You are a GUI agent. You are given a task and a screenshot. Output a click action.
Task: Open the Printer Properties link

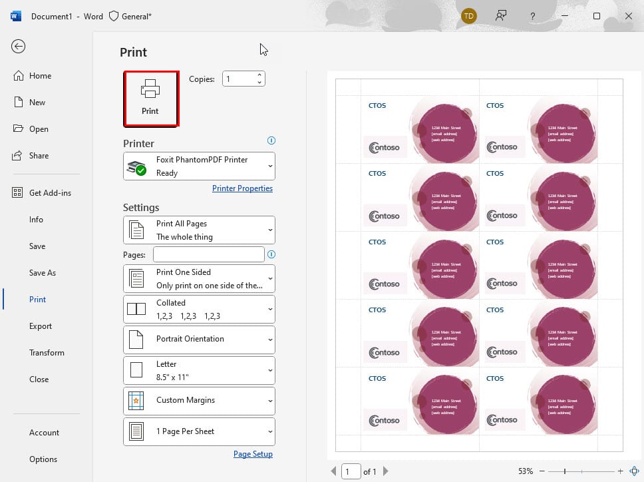(242, 188)
